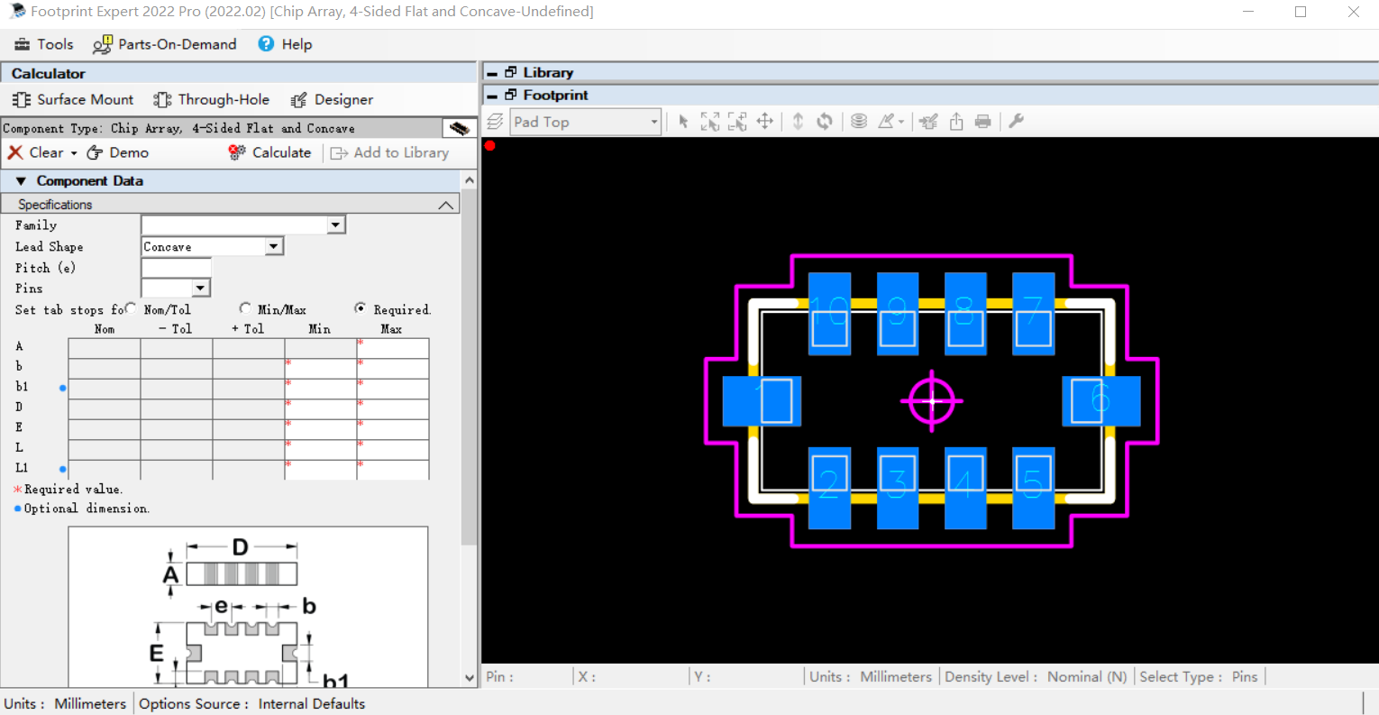The width and height of the screenshot is (1379, 715).
Task: Zoom to fit the footprint view
Action: pos(710,120)
